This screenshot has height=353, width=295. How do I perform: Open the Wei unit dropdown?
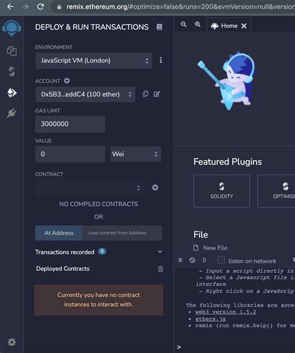[136, 154]
